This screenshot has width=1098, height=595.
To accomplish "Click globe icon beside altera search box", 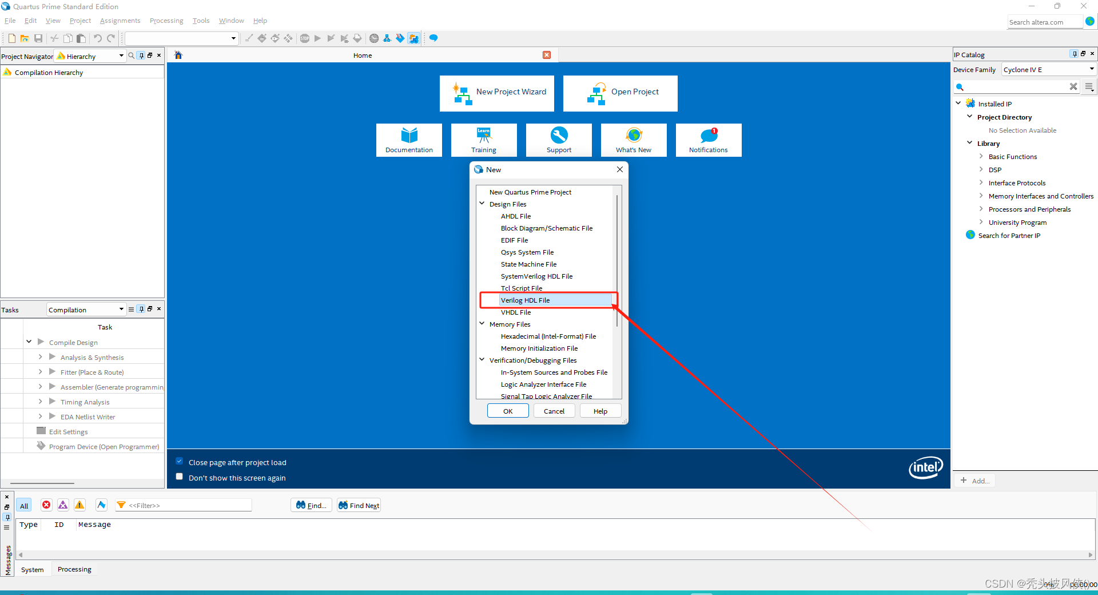I will pyautogui.click(x=1090, y=21).
